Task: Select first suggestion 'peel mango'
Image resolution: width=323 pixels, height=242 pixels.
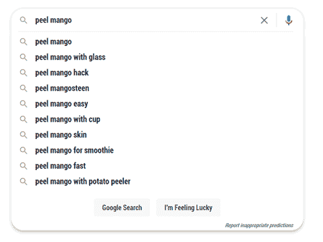Action: coord(156,42)
